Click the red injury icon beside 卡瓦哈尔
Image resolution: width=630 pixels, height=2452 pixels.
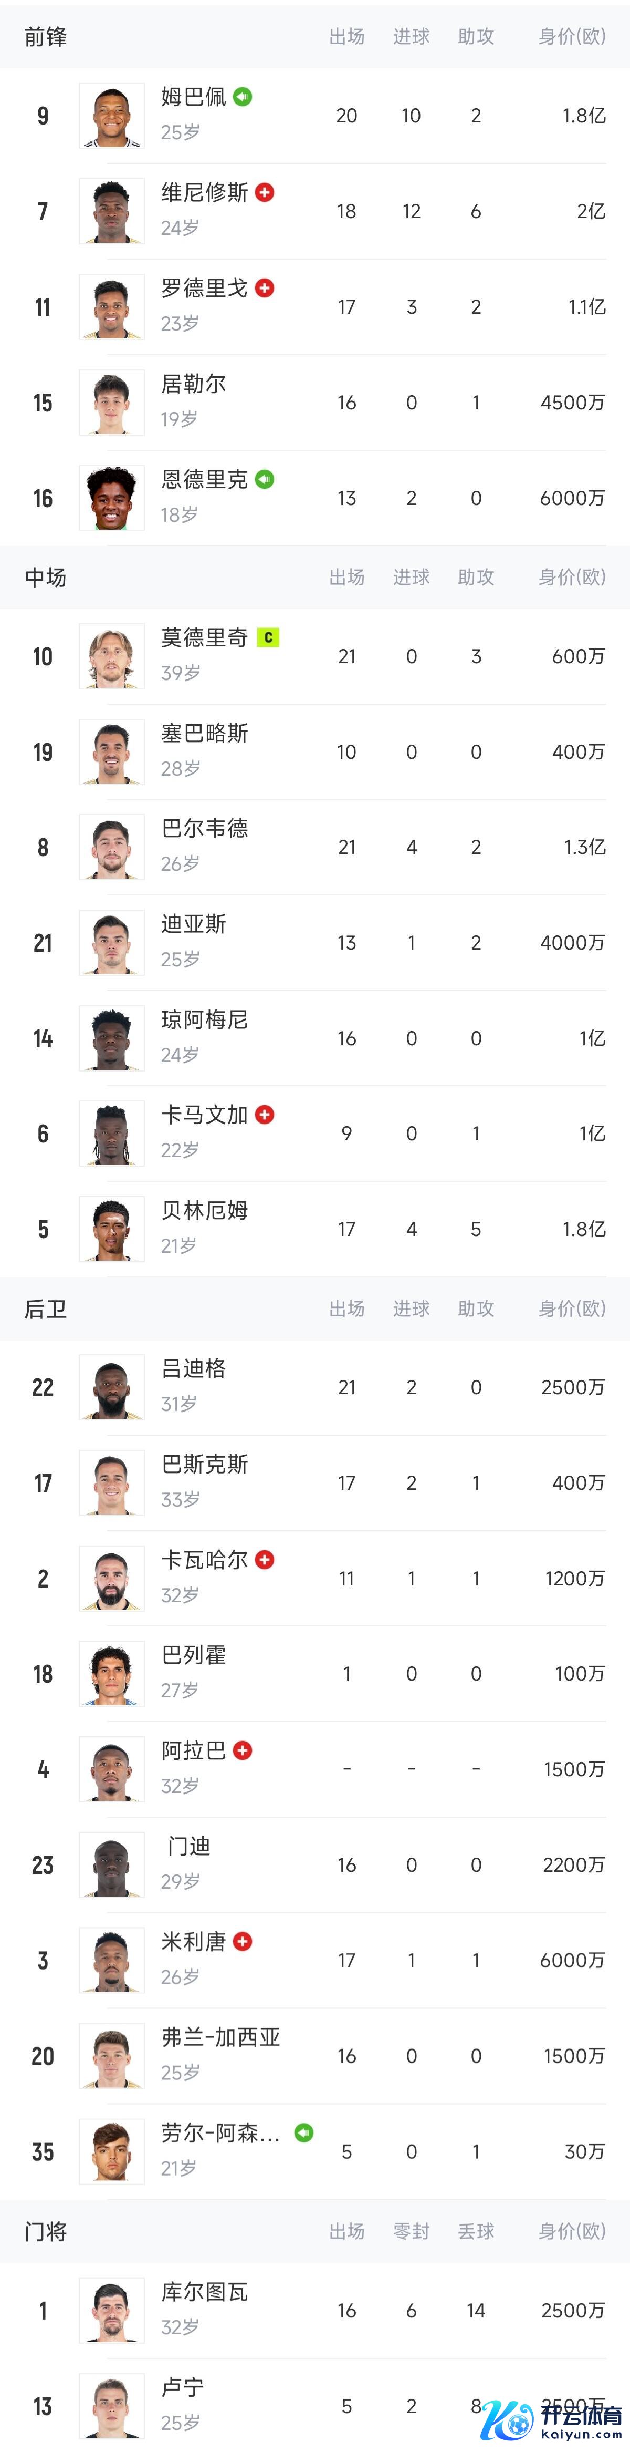click(265, 1559)
